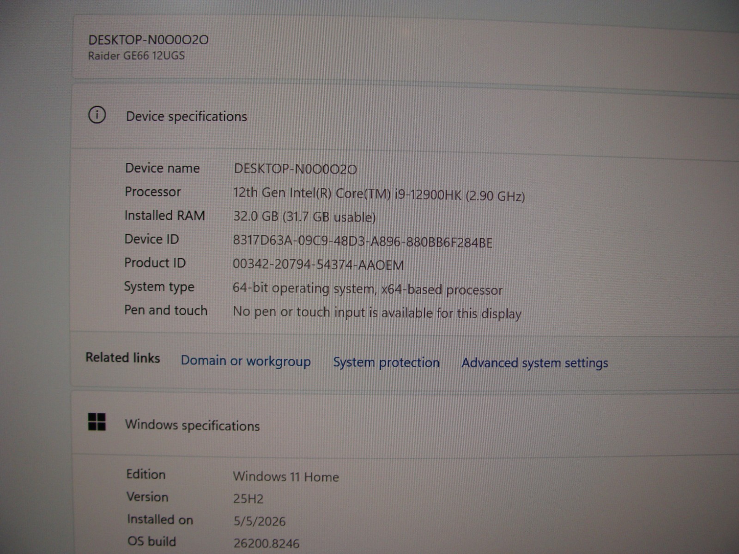Select the 32.0 GB installed RAM value
The width and height of the screenshot is (739, 554).
304,217
